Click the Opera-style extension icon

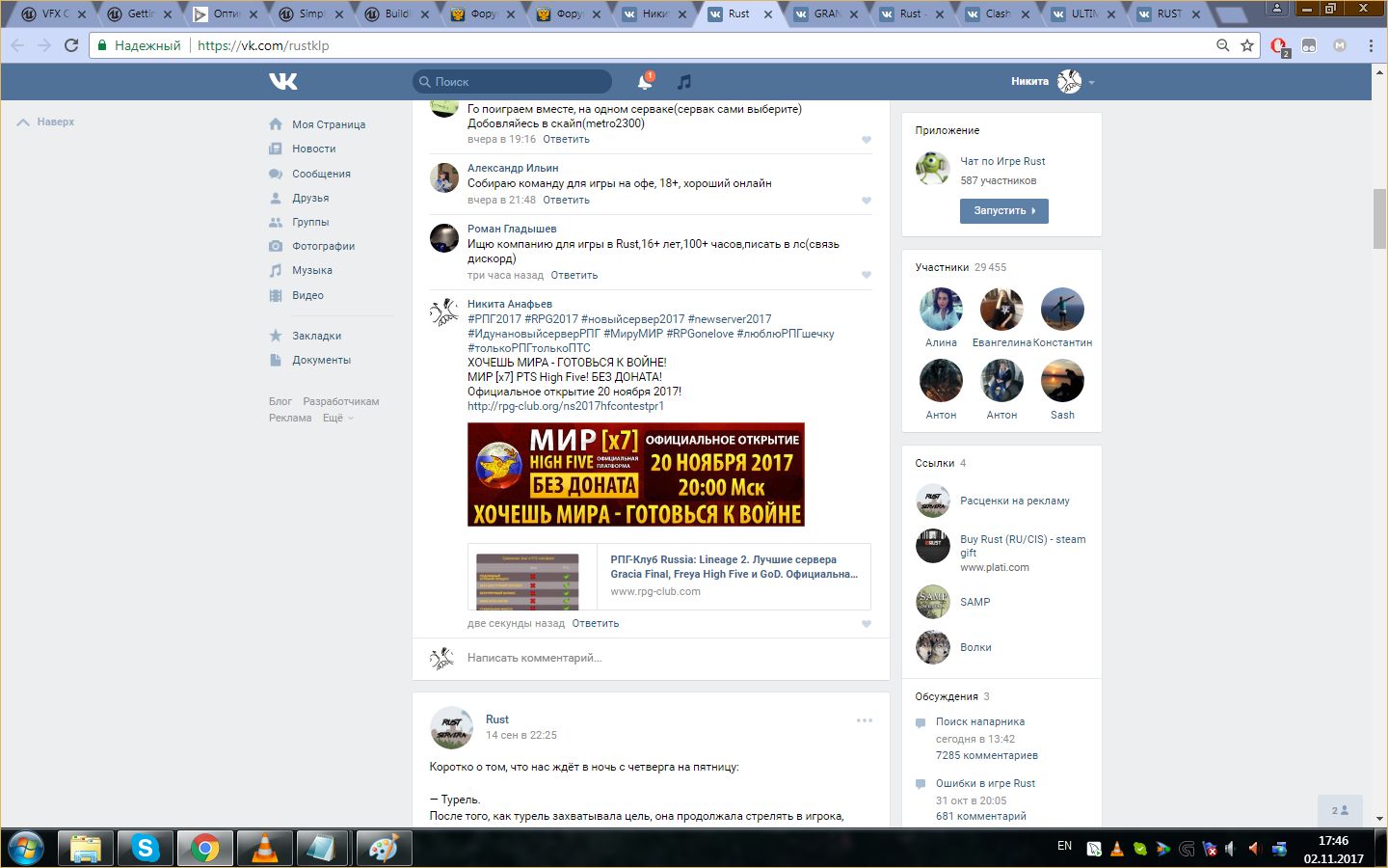[1279, 45]
